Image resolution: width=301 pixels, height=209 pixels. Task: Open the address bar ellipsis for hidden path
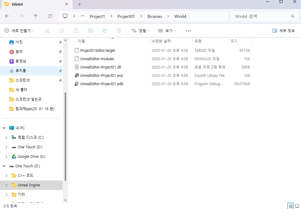pos(83,16)
